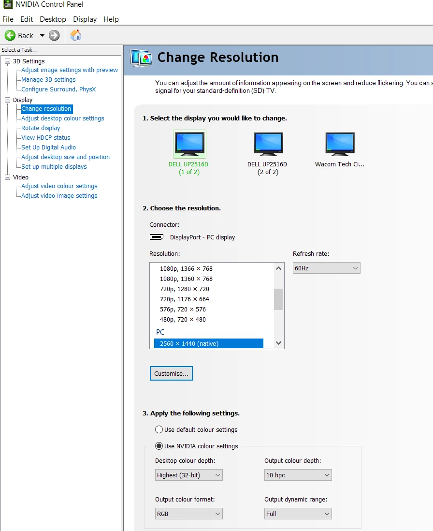Click the Change Resolution header icon

tap(141, 58)
